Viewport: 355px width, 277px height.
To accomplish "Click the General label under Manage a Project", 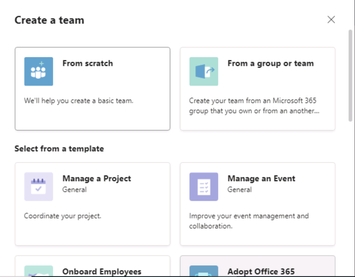I will coord(75,189).
